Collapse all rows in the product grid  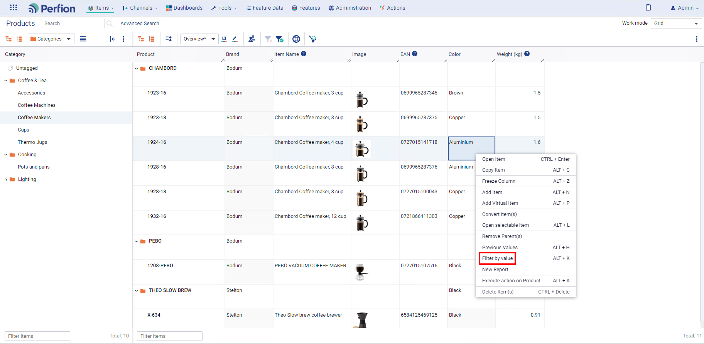(x=152, y=39)
